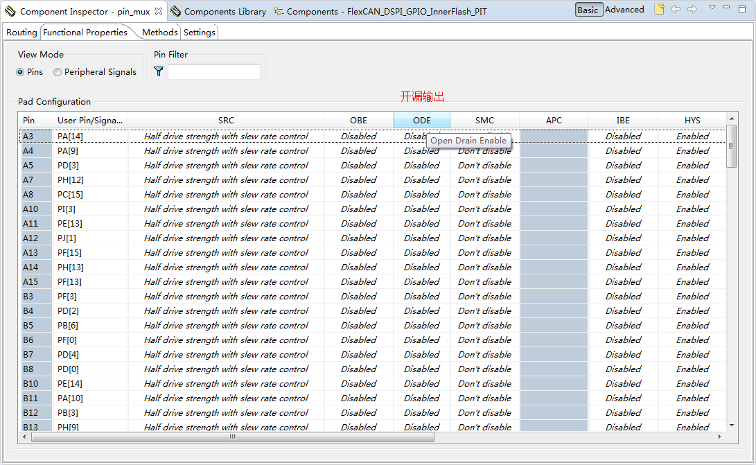The width and height of the screenshot is (756, 465).
Task: Click the PD[0] signal cell
Action: click(x=90, y=369)
